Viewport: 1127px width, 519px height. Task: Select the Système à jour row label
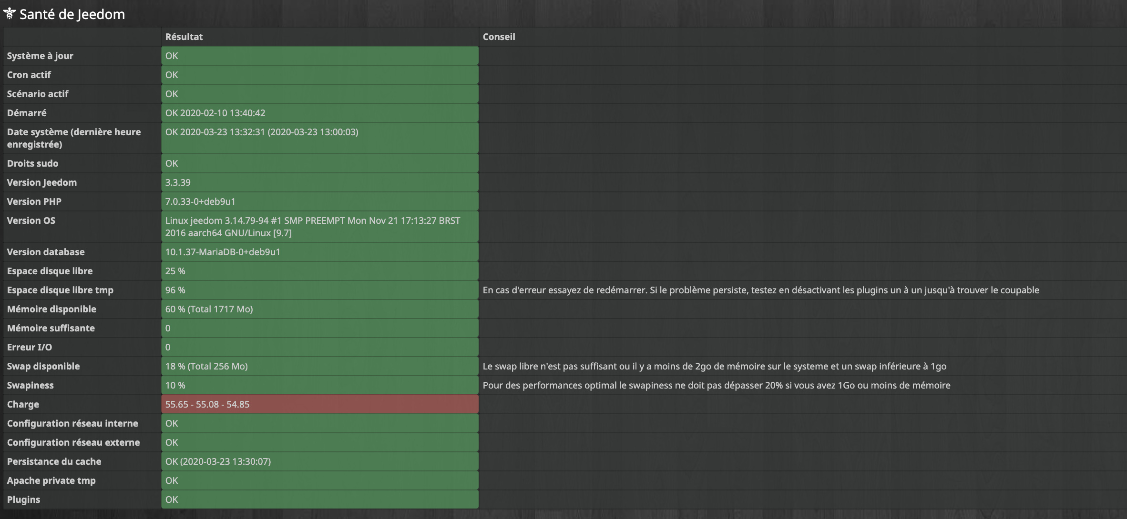[x=40, y=56]
